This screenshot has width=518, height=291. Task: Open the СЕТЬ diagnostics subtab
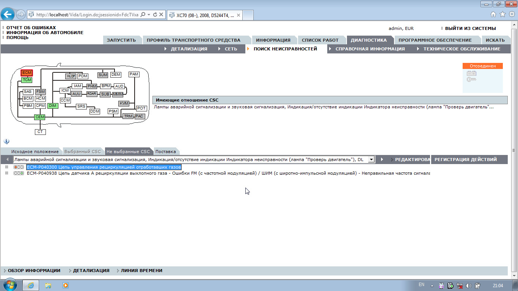pyautogui.click(x=231, y=49)
